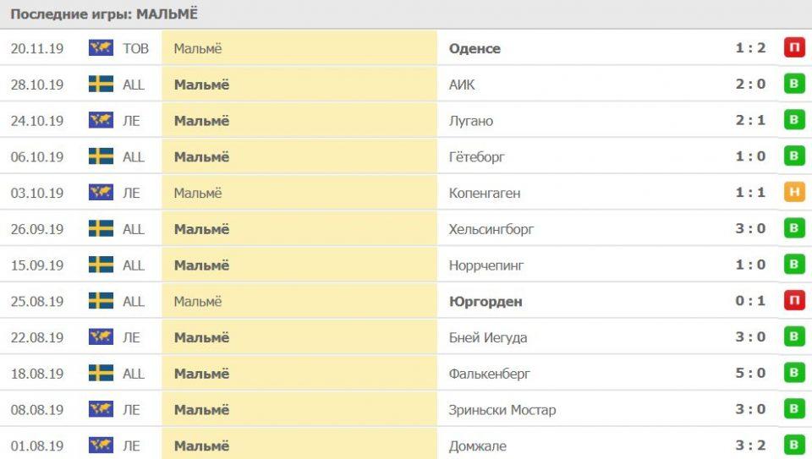Click the red loss badge for the Оденсе match
The width and height of the screenshot is (812, 459).
point(793,48)
